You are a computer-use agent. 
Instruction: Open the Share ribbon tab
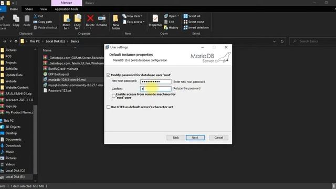click(29, 9)
